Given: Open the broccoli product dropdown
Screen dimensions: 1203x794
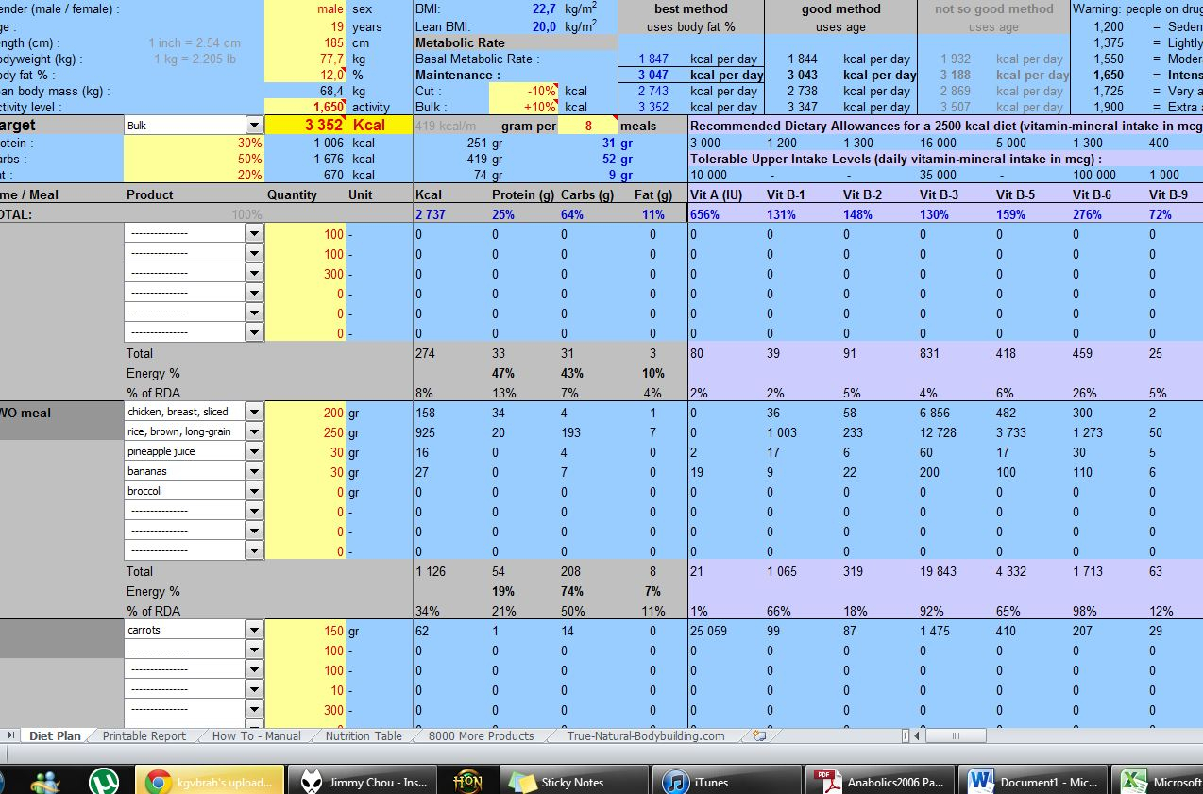Looking at the screenshot, I should (x=254, y=491).
